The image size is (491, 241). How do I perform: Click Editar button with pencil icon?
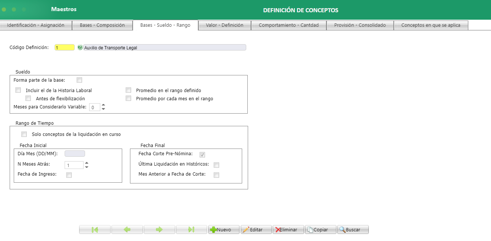pyautogui.click(x=256, y=229)
